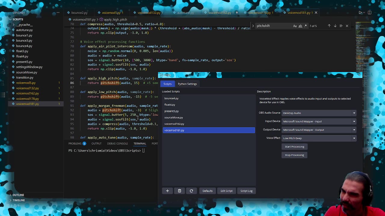
Task: Open the Output Device dropdown
Action: click(319, 130)
